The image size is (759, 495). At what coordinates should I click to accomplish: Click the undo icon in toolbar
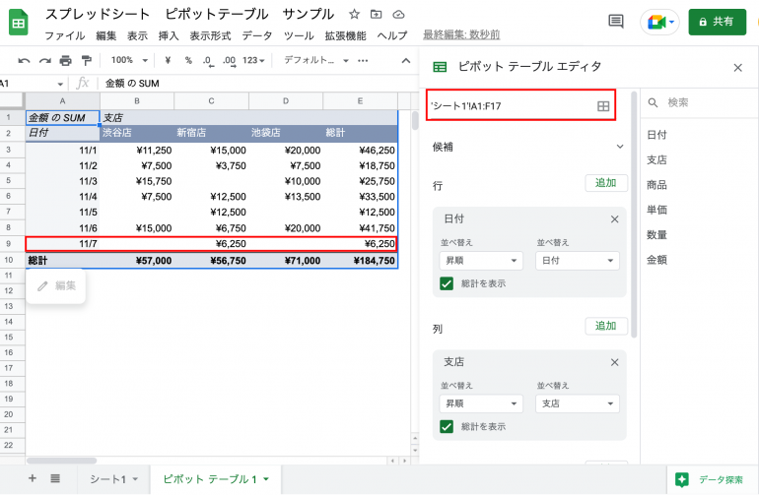click(x=24, y=60)
